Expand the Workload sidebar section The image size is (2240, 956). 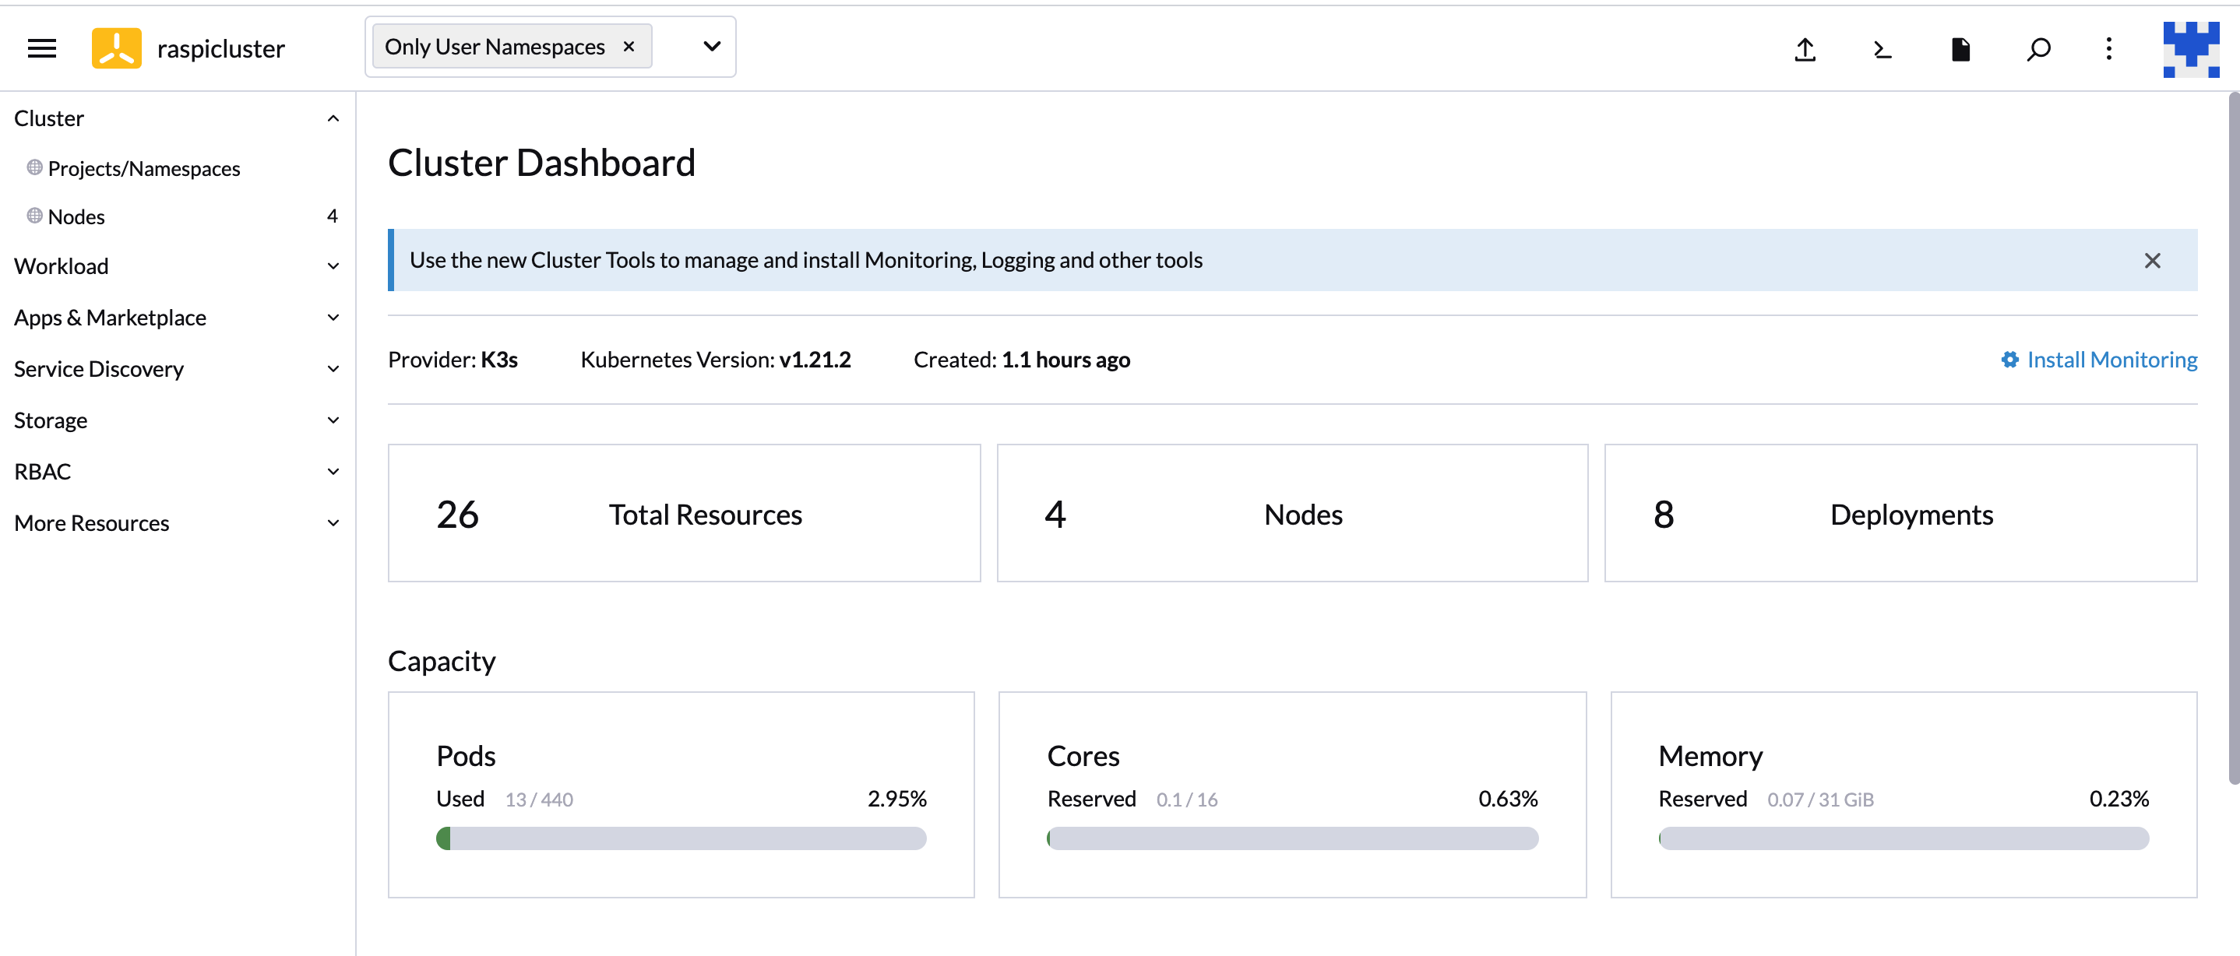tap(333, 266)
